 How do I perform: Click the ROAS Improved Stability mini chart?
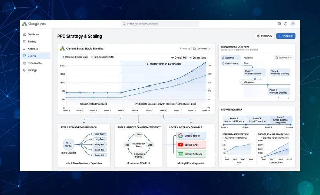[x=238, y=148]
